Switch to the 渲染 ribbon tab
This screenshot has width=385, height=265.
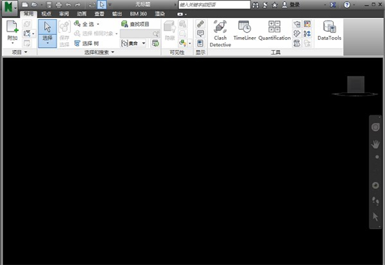point(160,13)
